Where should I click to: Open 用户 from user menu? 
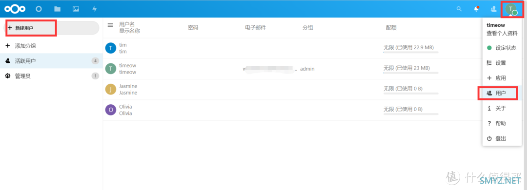503,94
